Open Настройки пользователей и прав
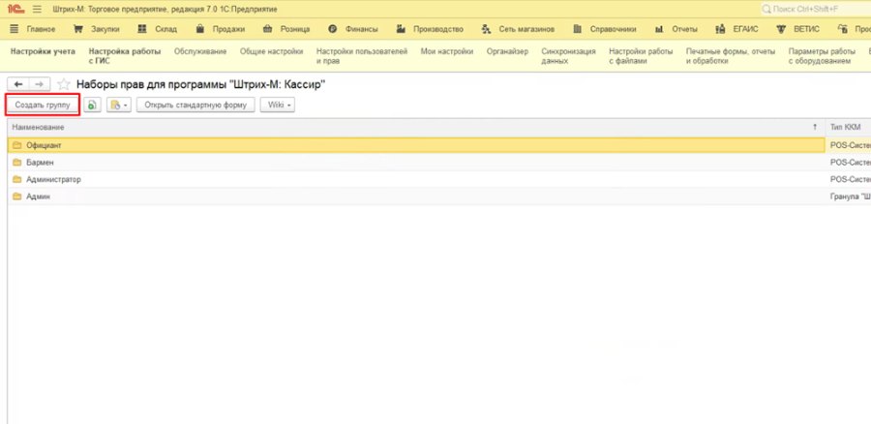This screenshot has width=871, height=424. click(362, 56)
